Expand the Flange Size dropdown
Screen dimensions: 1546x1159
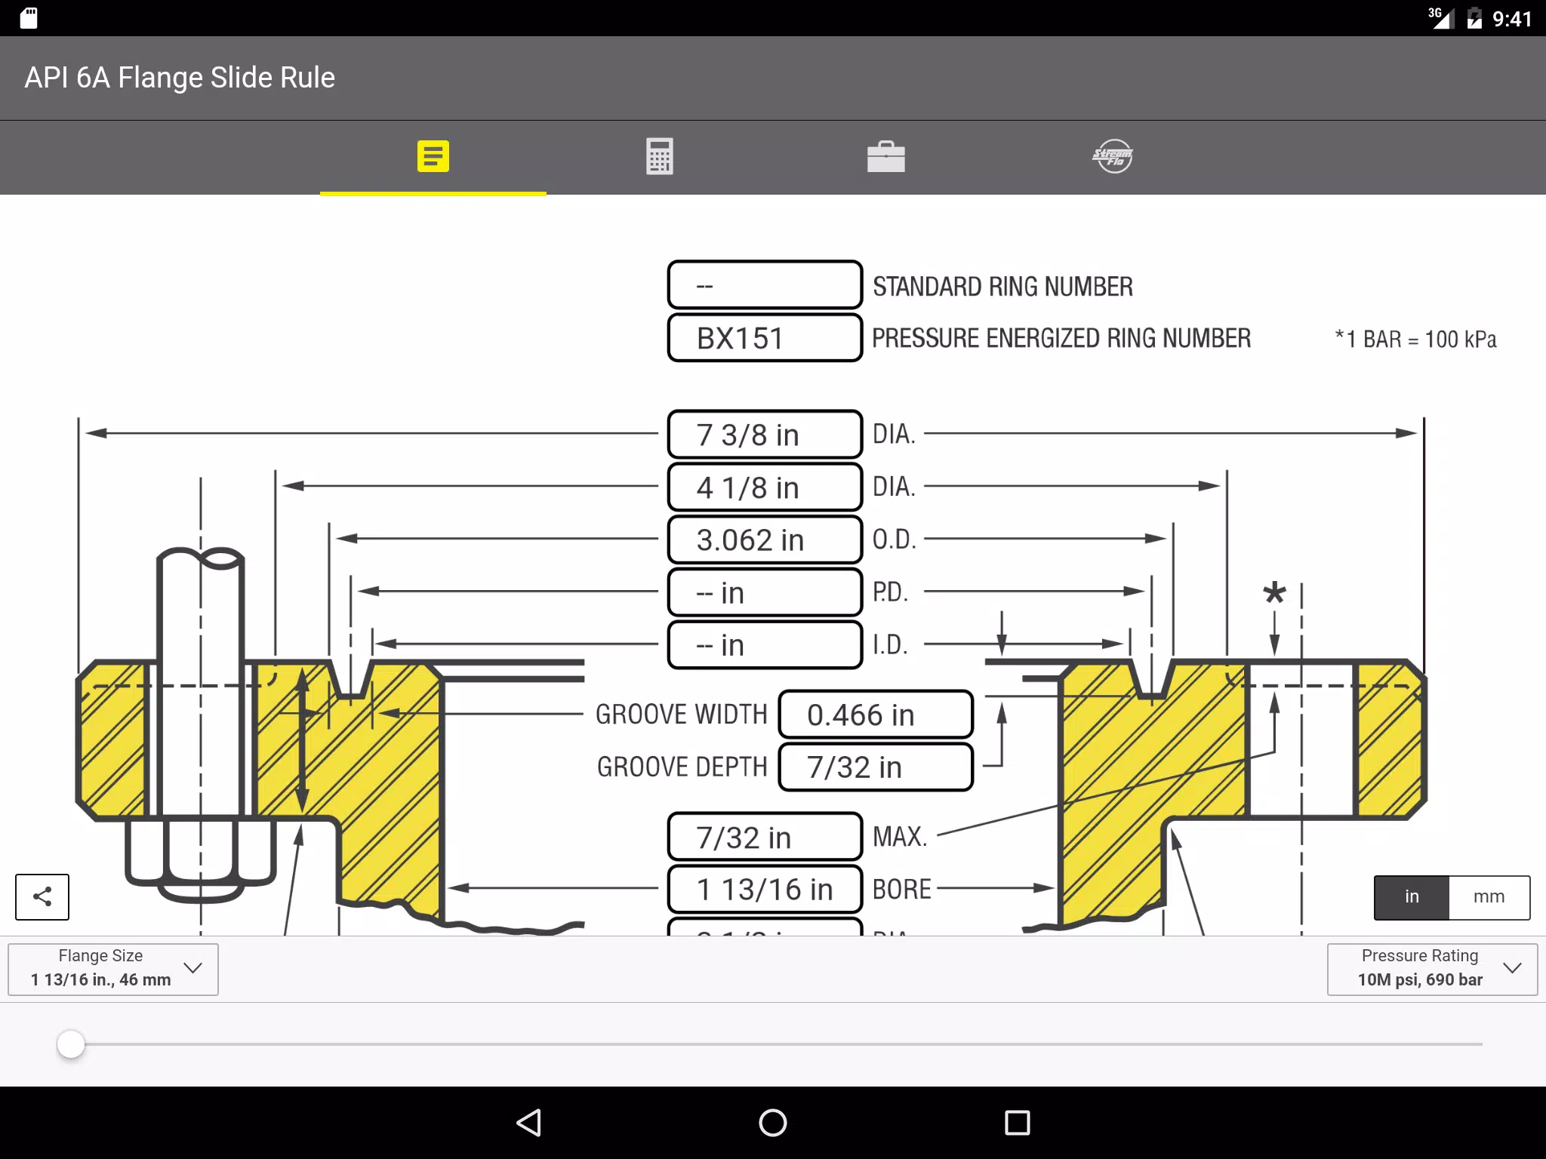(x=113, y=969)
